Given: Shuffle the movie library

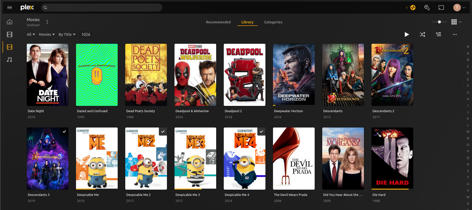Looking at the screenshot, I should 423,34.
